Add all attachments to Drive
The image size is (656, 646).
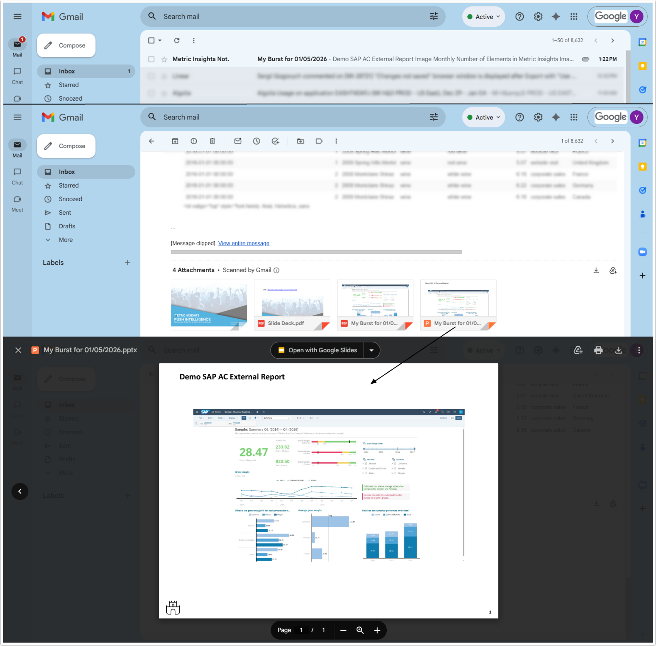[613, 270]
